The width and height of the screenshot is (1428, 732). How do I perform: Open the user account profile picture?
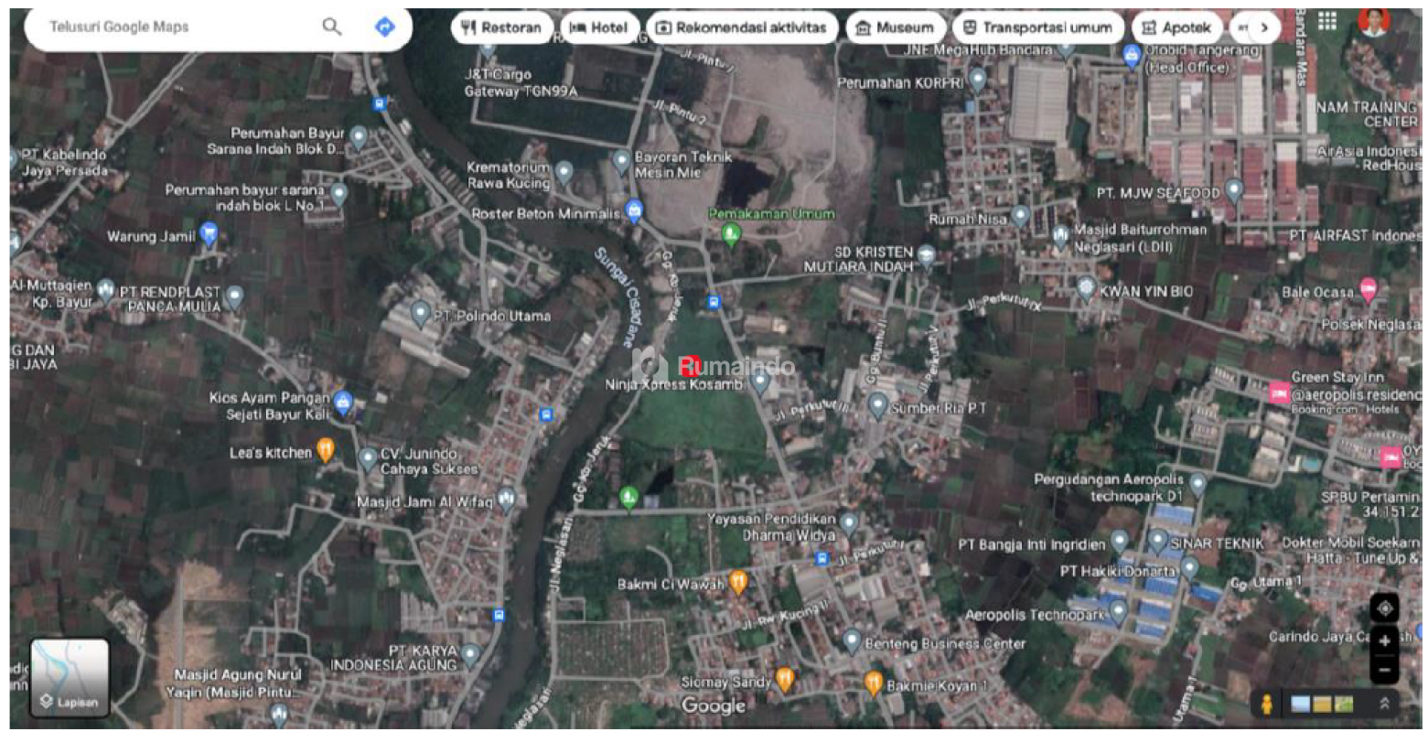tap(1373, 22)
